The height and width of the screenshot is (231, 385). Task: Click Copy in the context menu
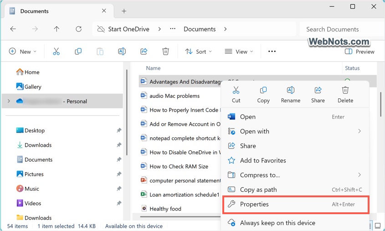coord(263,94)
